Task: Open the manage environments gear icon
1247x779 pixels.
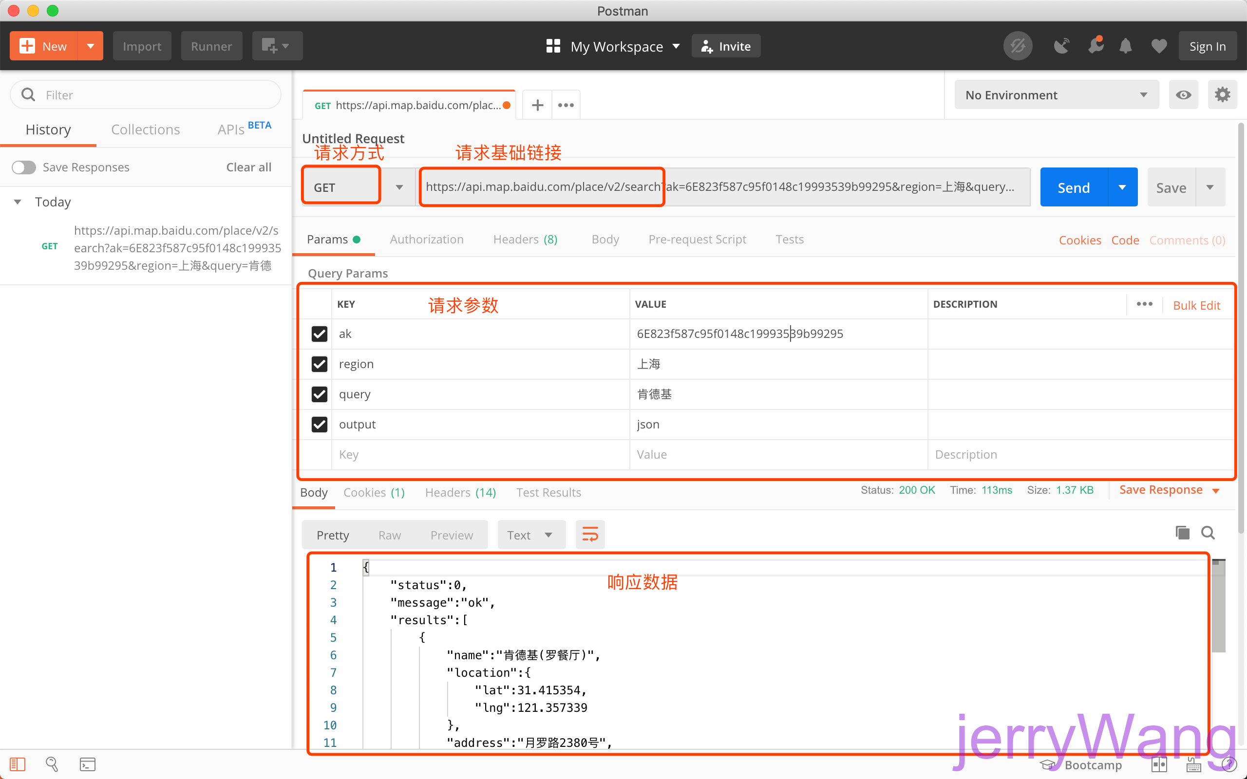Action: (x=1222, y=95)
